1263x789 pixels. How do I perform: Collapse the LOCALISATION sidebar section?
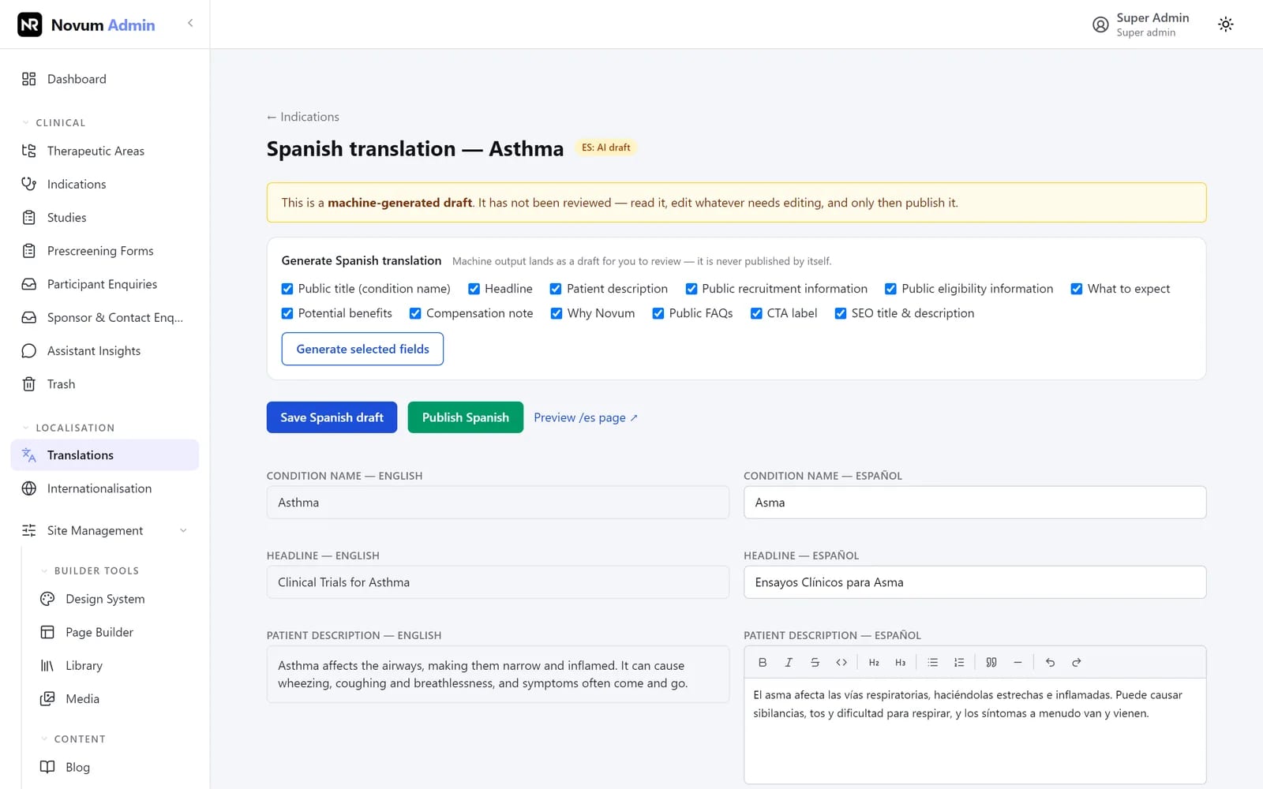68,428
